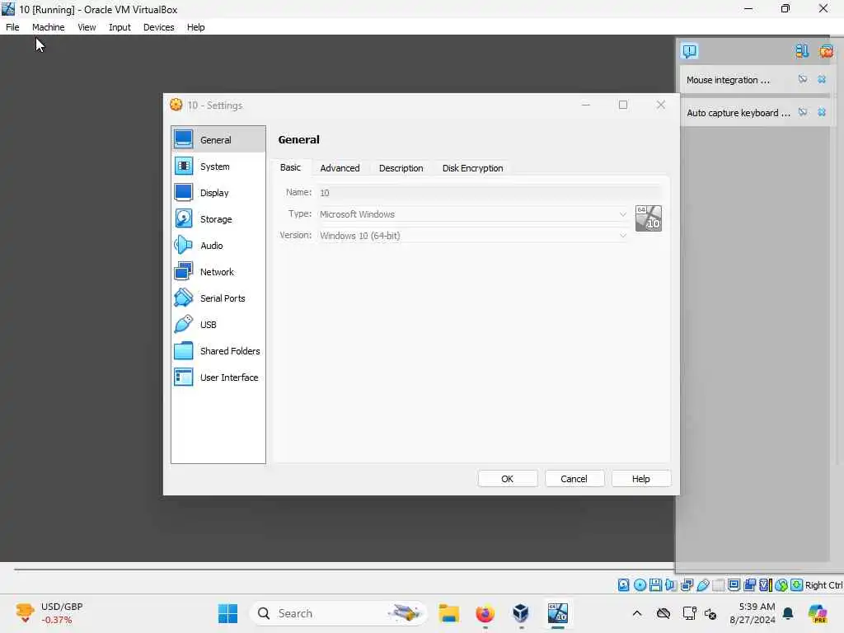Confirm settings with the OK button
The height and width of the screenshot is (633, 844).
(x=508, y=479)
